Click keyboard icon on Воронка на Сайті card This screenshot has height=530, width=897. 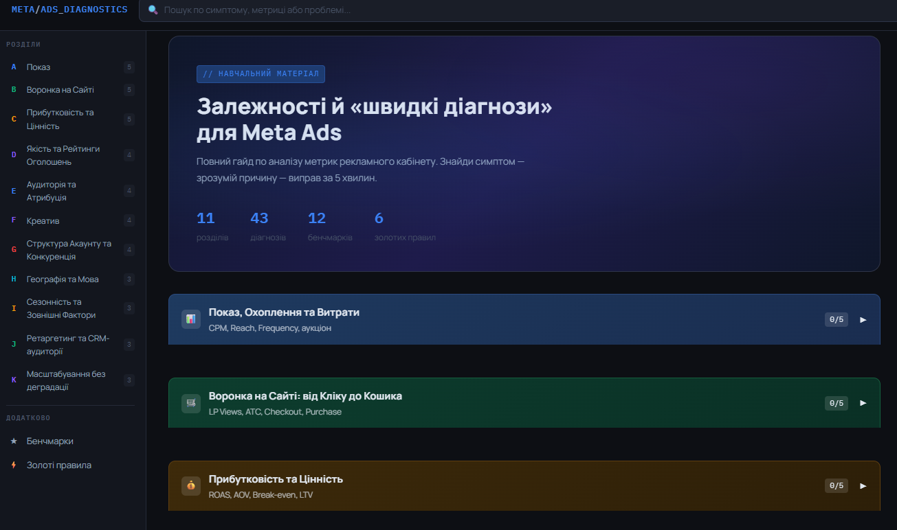(x=191, y=403)
